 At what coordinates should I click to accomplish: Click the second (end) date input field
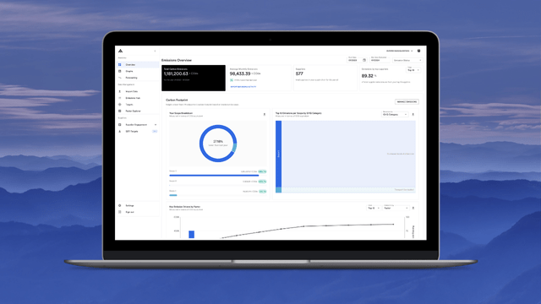coord(380,60)
